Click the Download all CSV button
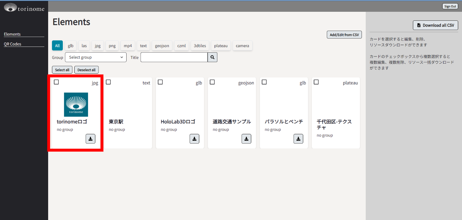The height and width of the screenshot is (220, 462). tap(435, 25)
